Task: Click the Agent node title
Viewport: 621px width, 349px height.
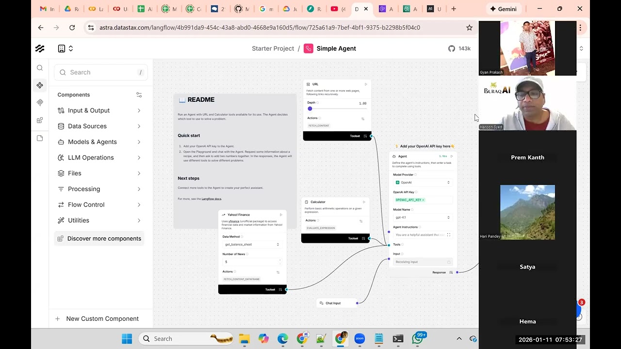Action: (x=403, y=157)
